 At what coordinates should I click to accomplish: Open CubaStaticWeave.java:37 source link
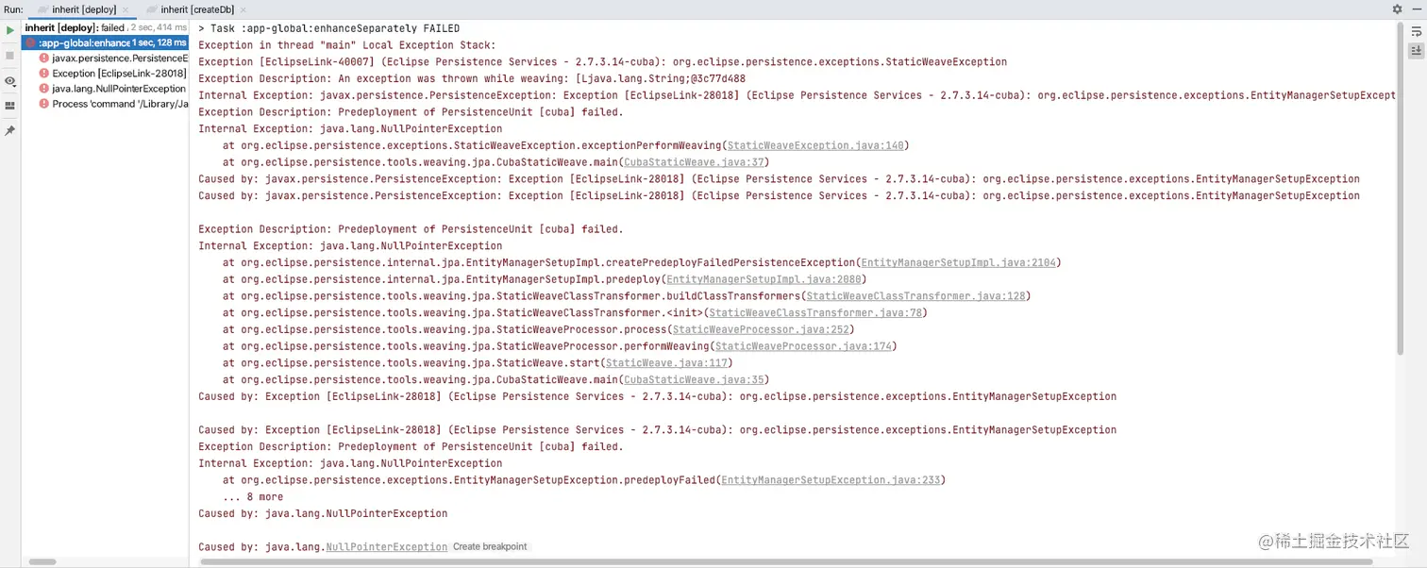point(694,162)
